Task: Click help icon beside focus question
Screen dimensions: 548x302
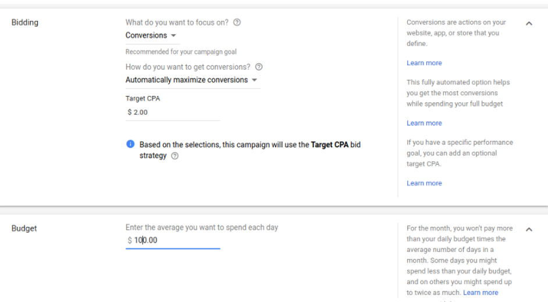Action: 237,23
